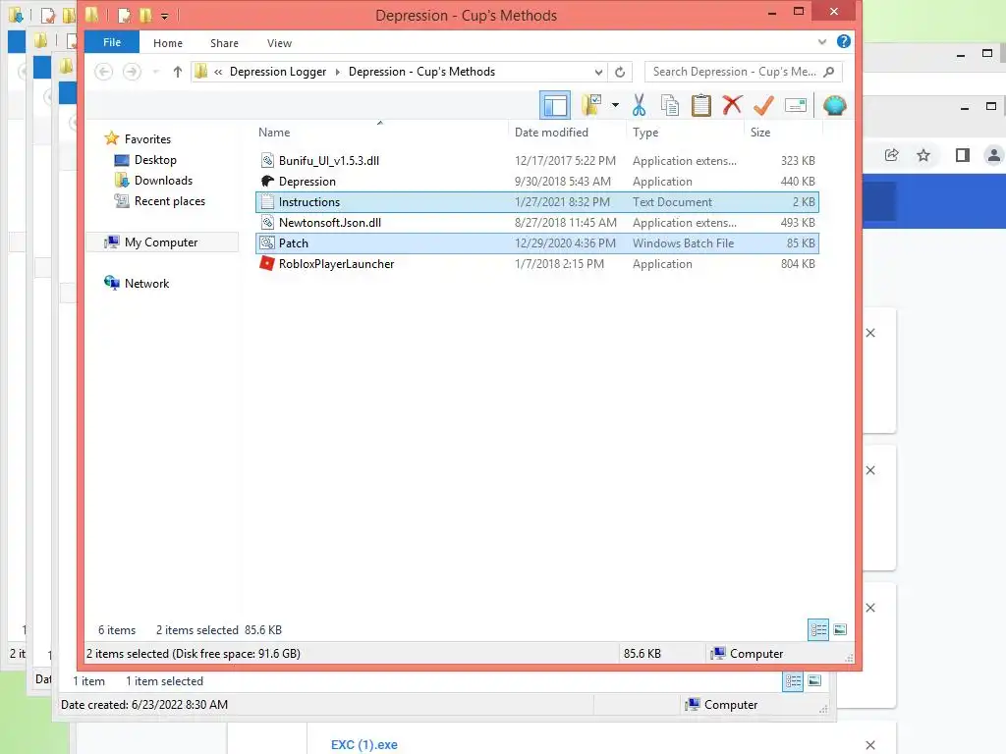Open recent locations dropdown arrow
This screenshot has width=1006, height=754.
156,72
